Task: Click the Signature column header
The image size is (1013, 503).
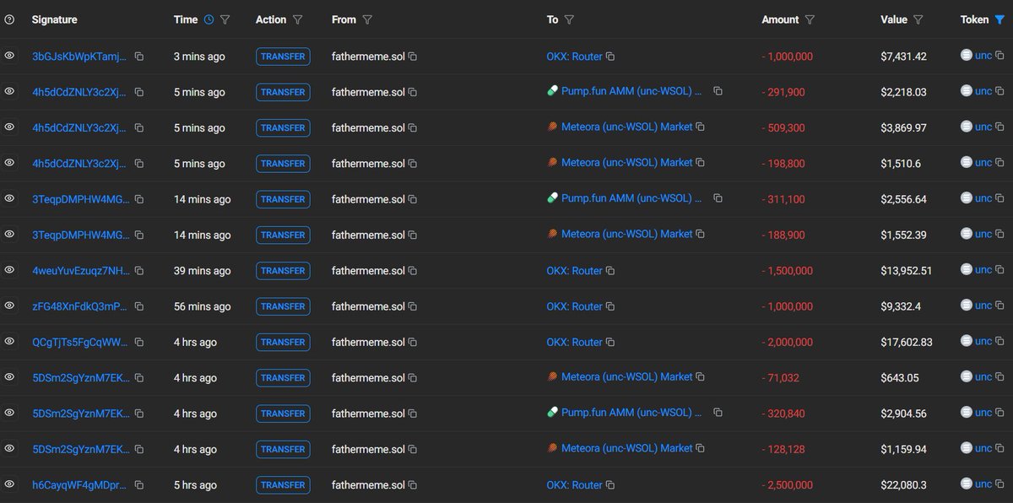Action: pyautogui.click(x=54, y=19)
